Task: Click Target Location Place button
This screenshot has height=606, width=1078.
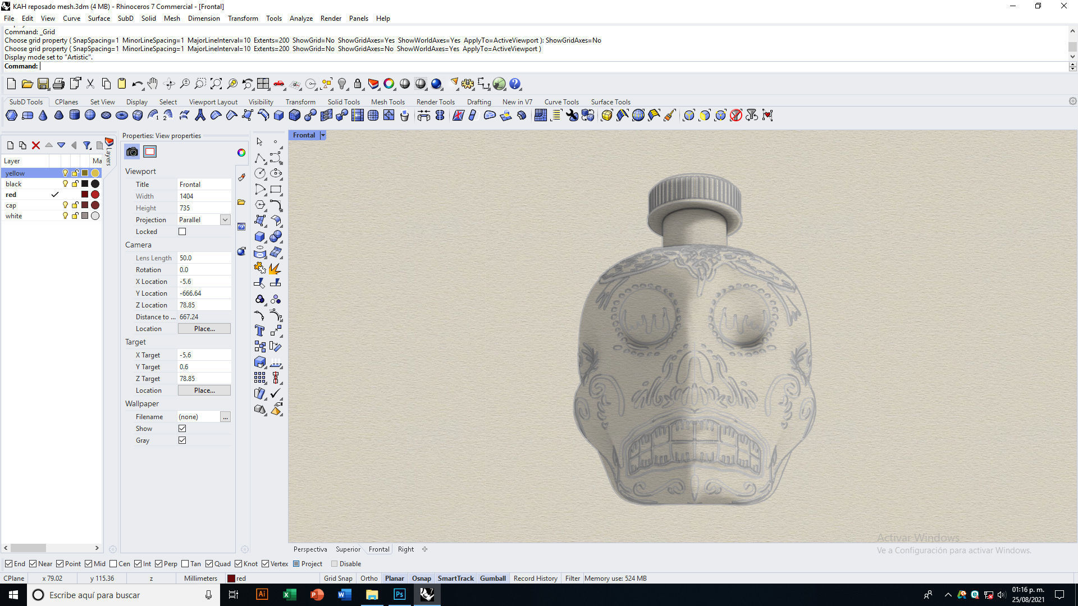Action: pyautogui.click(x=204, y=391)
